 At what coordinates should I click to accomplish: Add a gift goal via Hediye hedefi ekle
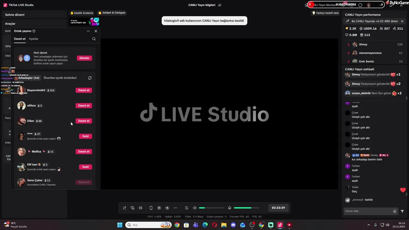[325, 13]
